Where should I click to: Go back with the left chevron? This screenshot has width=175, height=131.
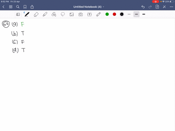(3, 7)
